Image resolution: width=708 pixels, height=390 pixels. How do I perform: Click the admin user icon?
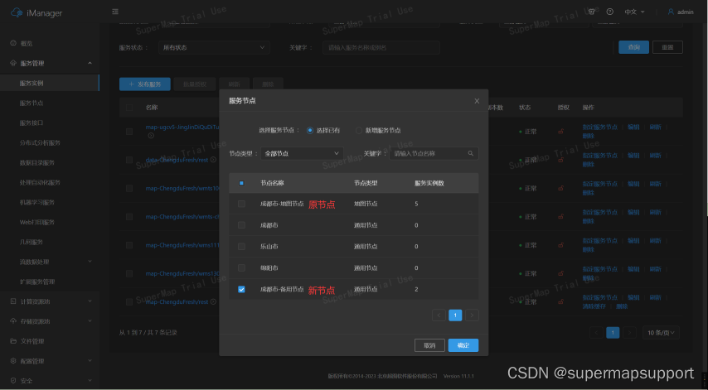tap(671, 12)
